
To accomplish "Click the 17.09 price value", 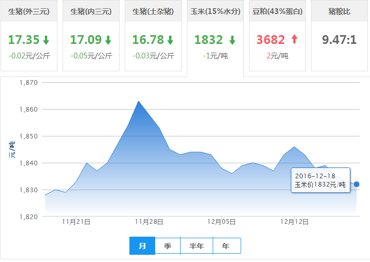I will click(x=86, y=40).
